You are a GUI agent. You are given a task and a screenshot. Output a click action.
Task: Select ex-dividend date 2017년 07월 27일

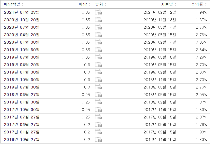[22, 117]
